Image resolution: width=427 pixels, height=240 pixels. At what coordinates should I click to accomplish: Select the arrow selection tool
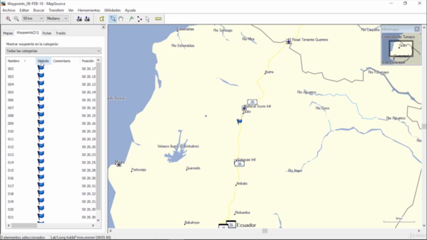pos(147,19)
